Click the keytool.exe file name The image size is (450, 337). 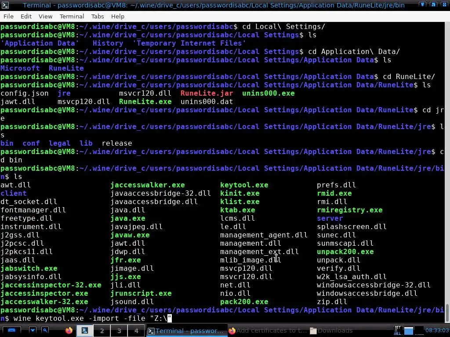pyautogui.click(x=244, y=185)
